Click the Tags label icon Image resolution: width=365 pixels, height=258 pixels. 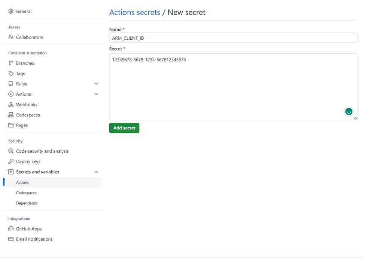pos(11,73)
